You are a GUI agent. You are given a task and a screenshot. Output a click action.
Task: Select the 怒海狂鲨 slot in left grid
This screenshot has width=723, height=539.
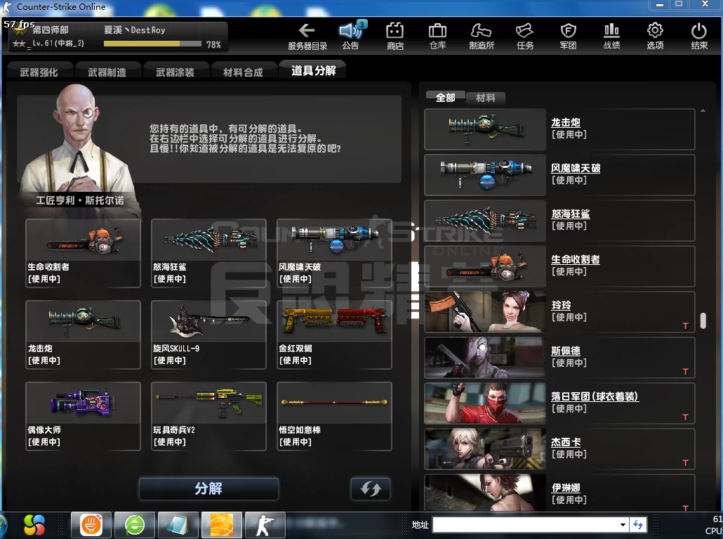[209, 254]
